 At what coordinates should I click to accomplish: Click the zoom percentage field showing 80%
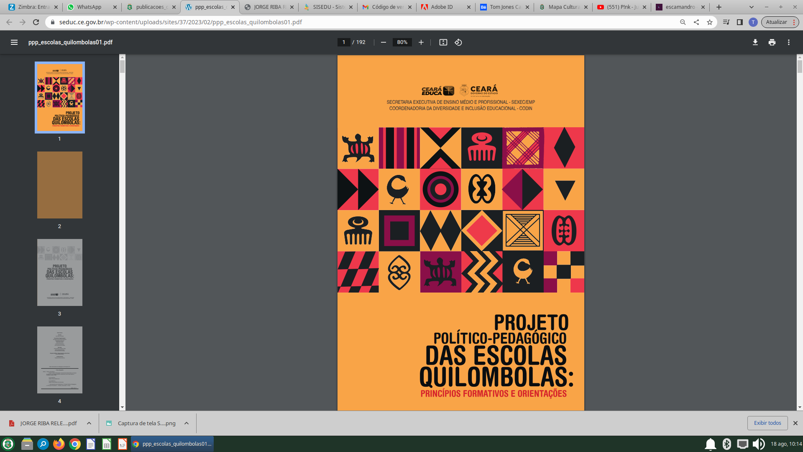tap(402, 42)
